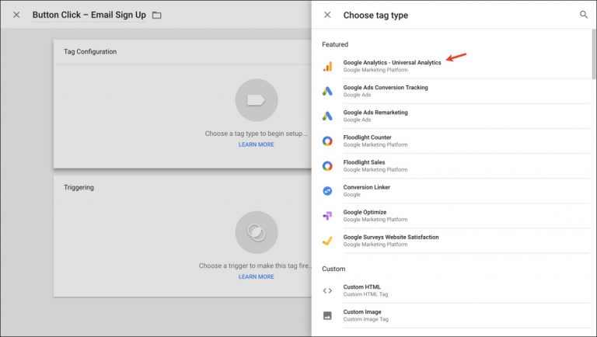
Task: Click the Google Ads Conversion Tracking icon
Action: pyautogui.click(x=327, y=91)
